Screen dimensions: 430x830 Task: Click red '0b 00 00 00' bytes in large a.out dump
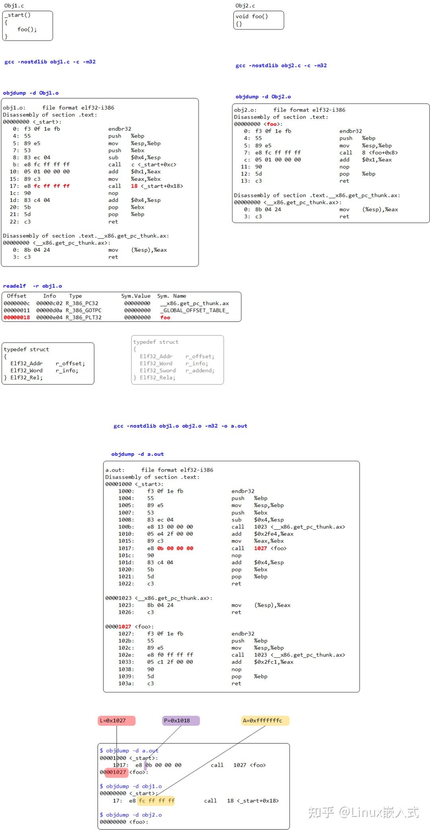(175, 548)
